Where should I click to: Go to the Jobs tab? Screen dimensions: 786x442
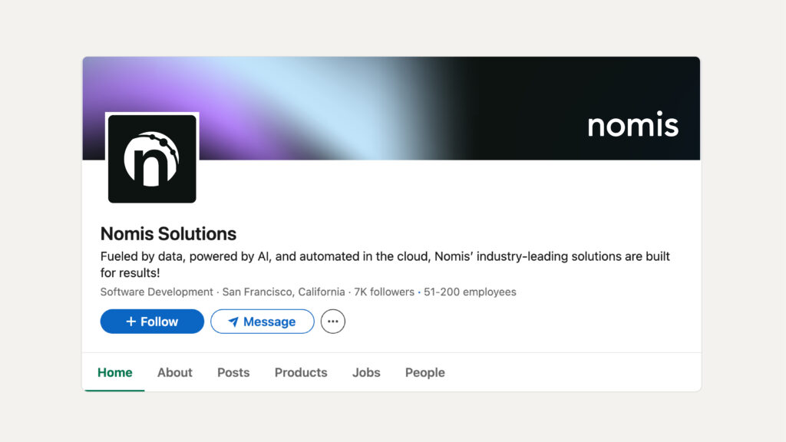(x=366, y=372)
